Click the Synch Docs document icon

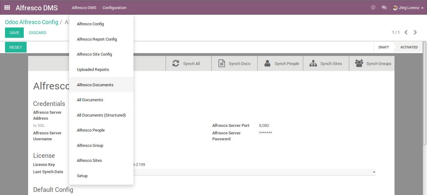222,63
